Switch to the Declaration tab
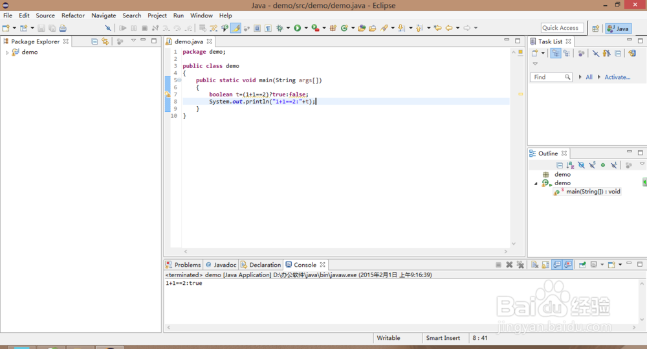The height and width of the screenshot is (349, 647). pos(261,265)
